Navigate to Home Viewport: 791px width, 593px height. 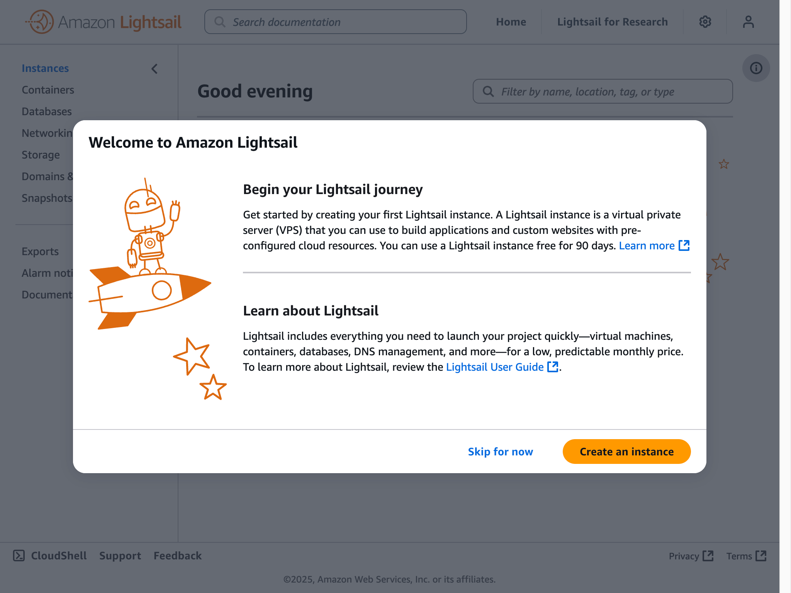(511, 22)
